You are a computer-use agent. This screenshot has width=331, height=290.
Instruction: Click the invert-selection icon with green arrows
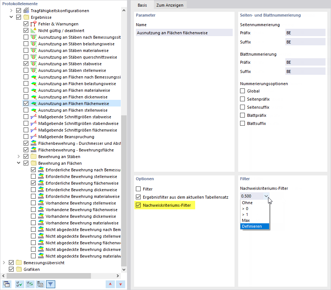click(30, 284)
